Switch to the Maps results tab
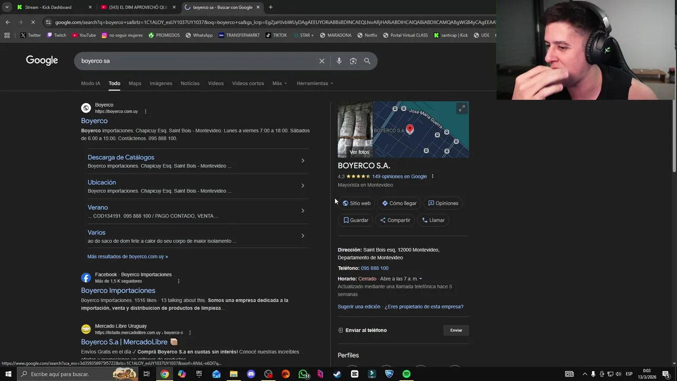The image size is (677, 381). coord(135,83)
